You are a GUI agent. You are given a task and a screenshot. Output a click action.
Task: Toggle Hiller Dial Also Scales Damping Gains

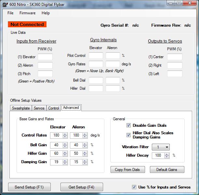(128, 135)
